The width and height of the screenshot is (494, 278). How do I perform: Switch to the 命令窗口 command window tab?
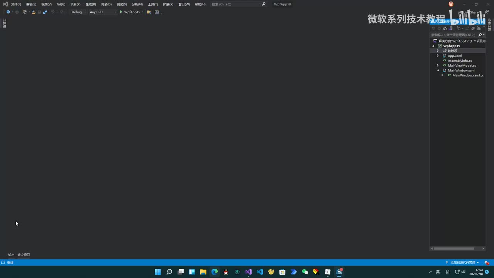(24, 255)
